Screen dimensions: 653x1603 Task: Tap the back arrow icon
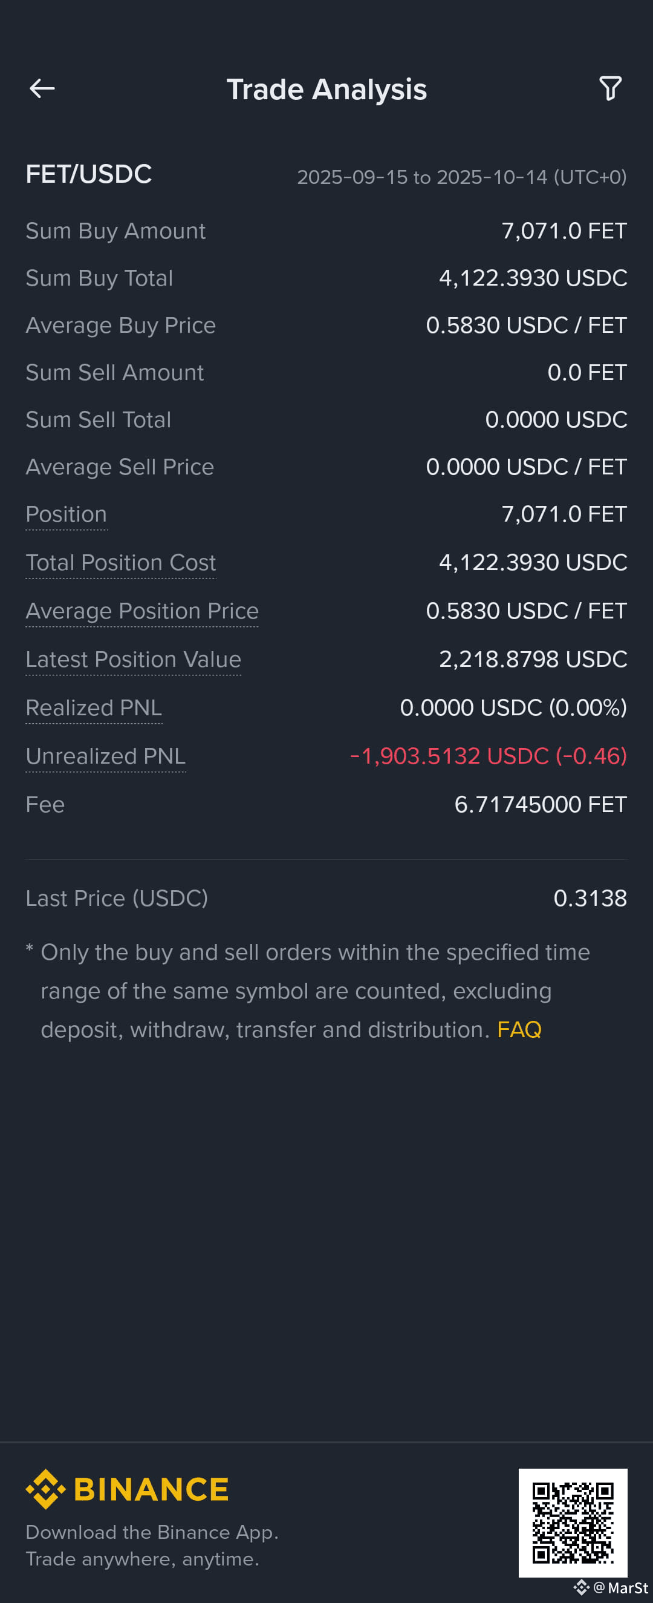[42, 88]
